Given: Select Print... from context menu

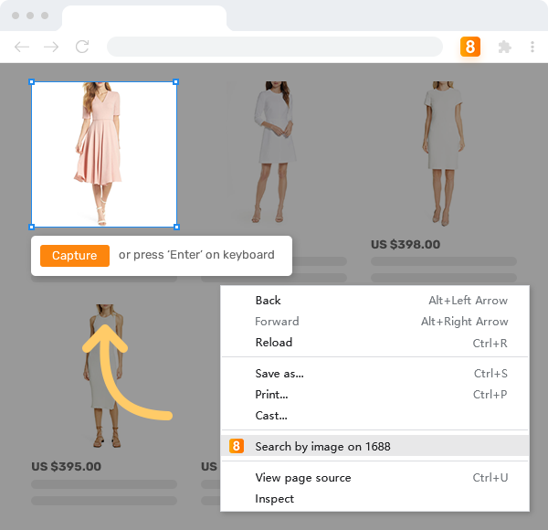Looking at the screenshot, I should (x=271, y=395).
